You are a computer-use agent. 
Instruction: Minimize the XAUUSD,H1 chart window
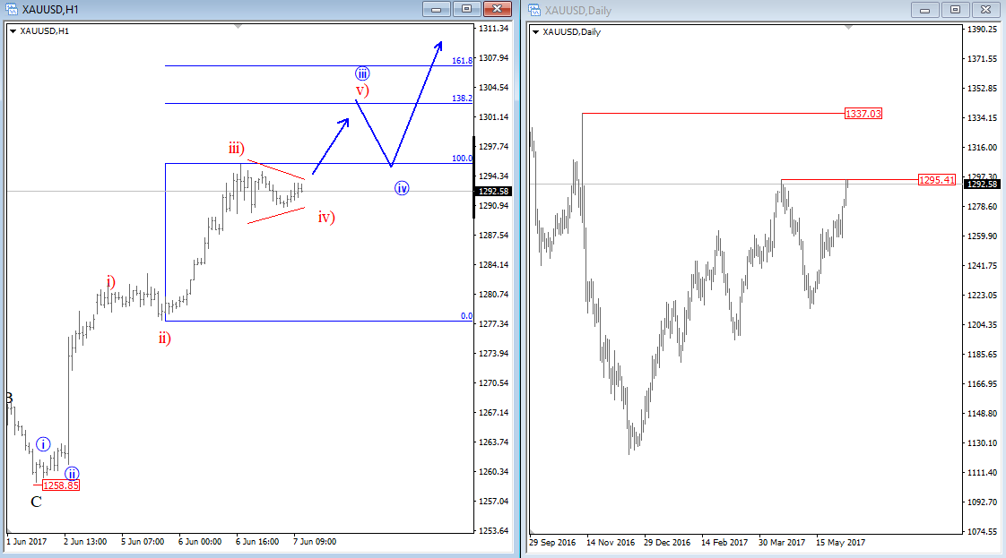[436, 9]
